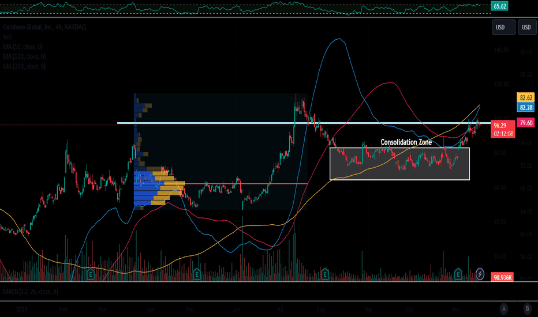Select the Coinbase Global, Inc. symbol title
This screenshot has width=538, height=317.
pos(44,27)
